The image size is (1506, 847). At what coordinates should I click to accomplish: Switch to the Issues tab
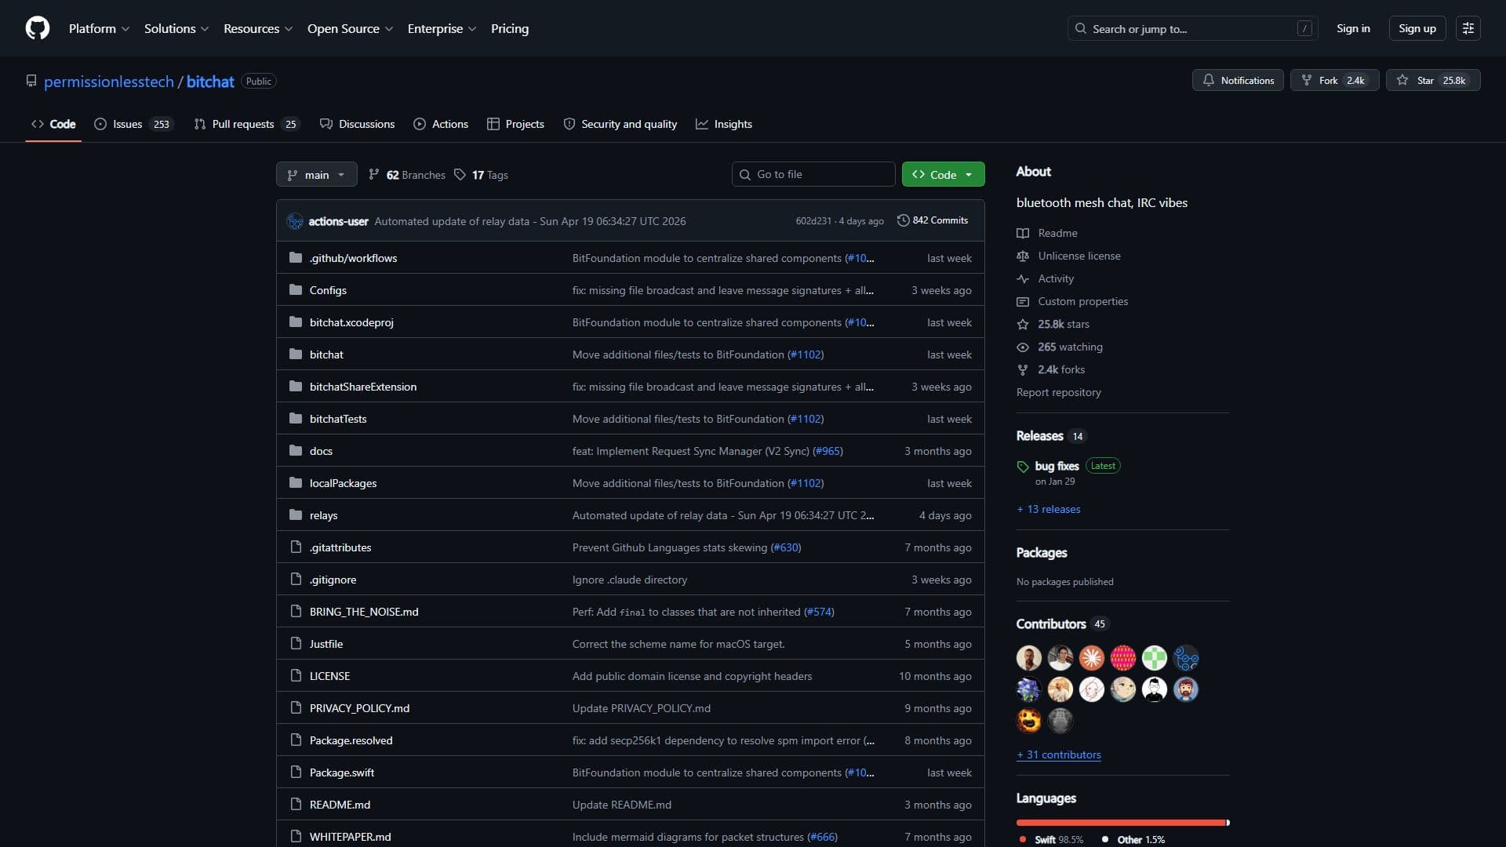tap(133, 124)
